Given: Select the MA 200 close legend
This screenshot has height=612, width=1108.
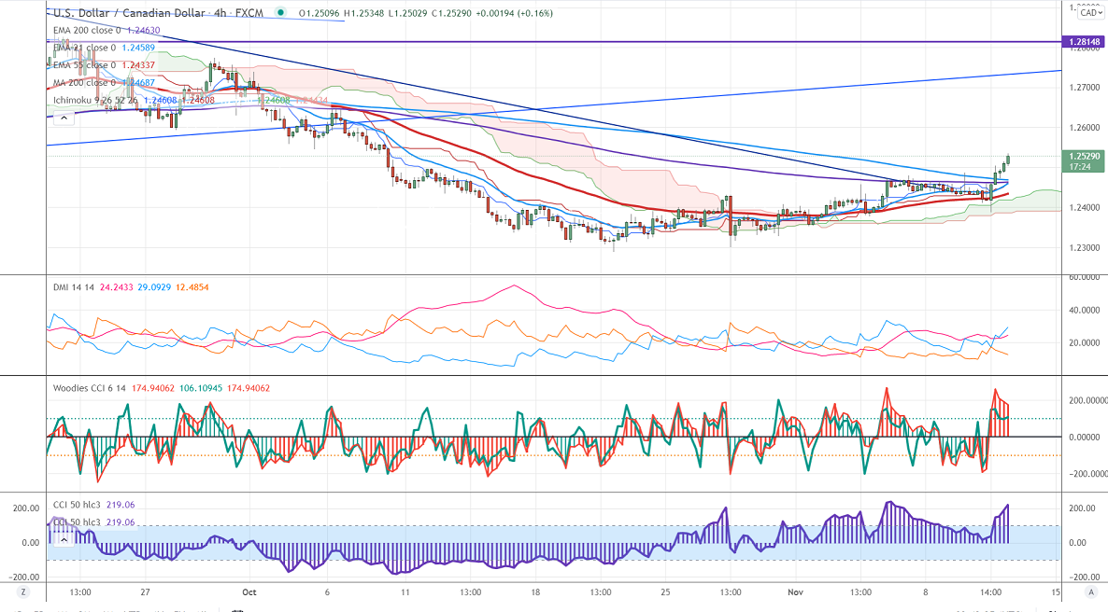Looking at the screenshot, I should [x=85, y=83].
